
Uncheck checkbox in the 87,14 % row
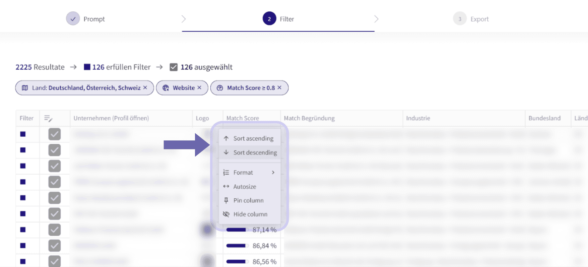[x=54, y=230]
